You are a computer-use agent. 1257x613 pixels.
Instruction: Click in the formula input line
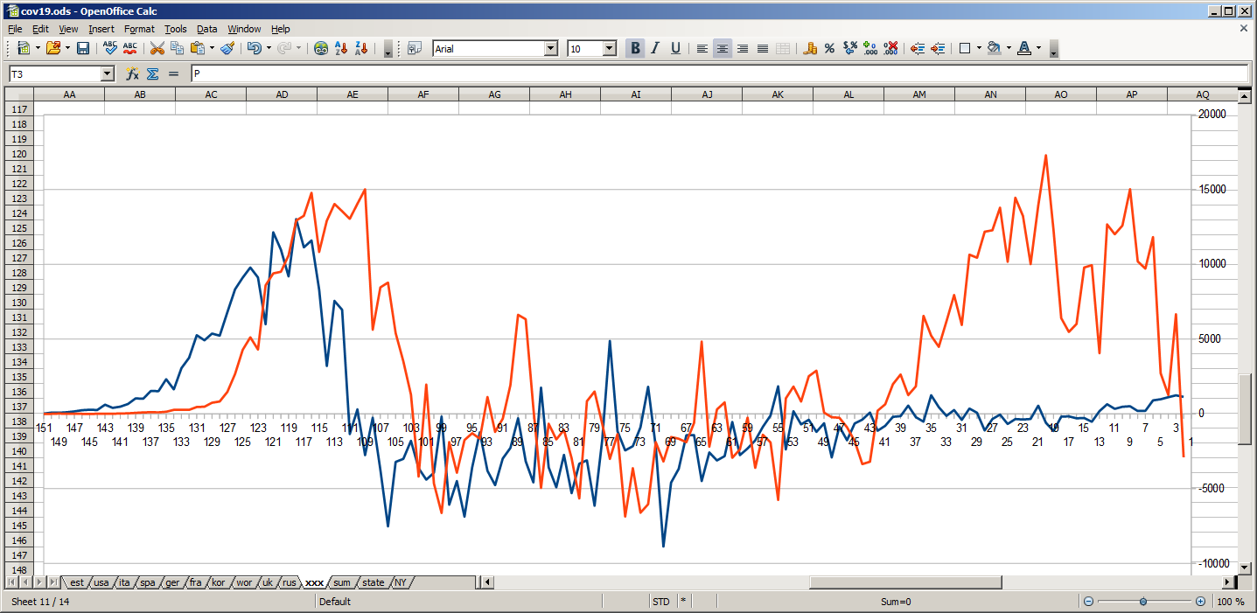tap(719, 74)
